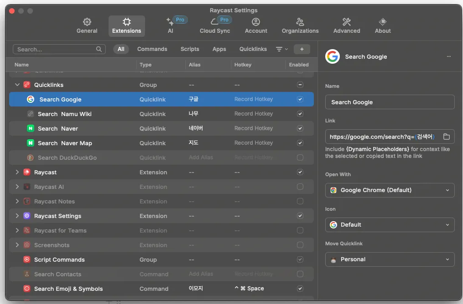Open the Account person icon
The height and width of the screenshot is (304, 463).
(256, 22)
